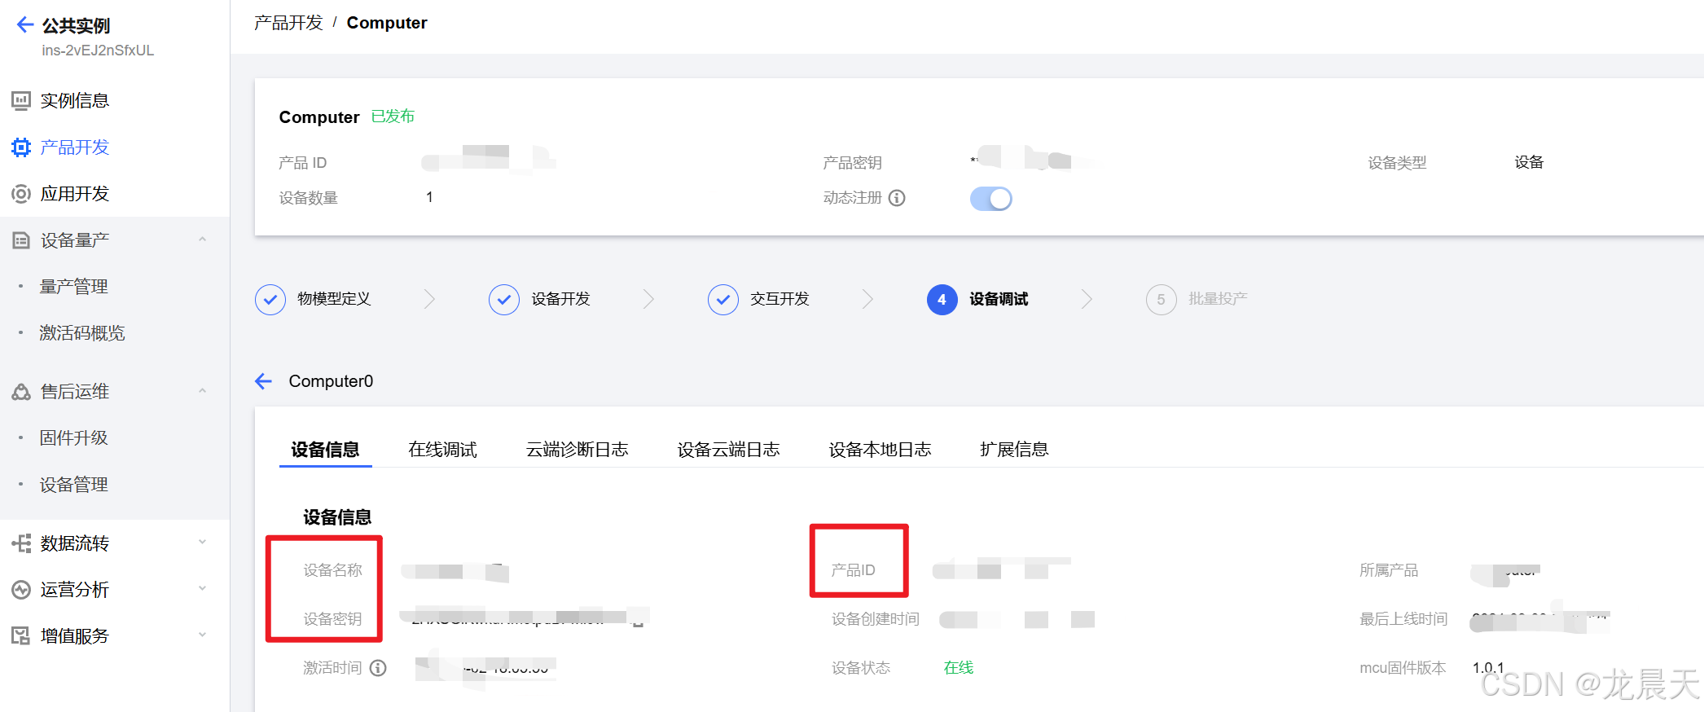Go to the 批量投产 step label
1704x712 pixels.
pos(1219,299)
